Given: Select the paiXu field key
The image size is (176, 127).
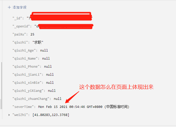Looking at the screenshot, I should (x=19, y=34).
